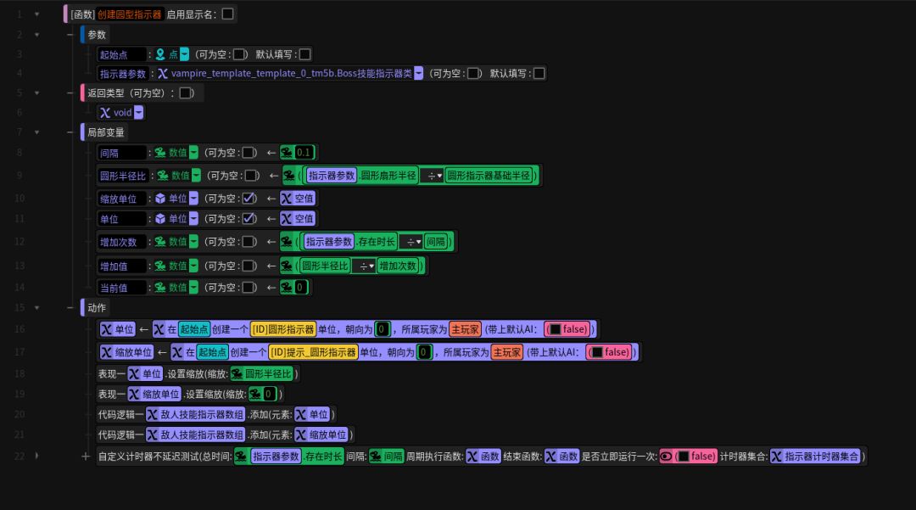Image resolution: width=916 pixels, height=510 pixels.
Task: Click the value icon in 增加值 expression
Action: coord(287,266)
